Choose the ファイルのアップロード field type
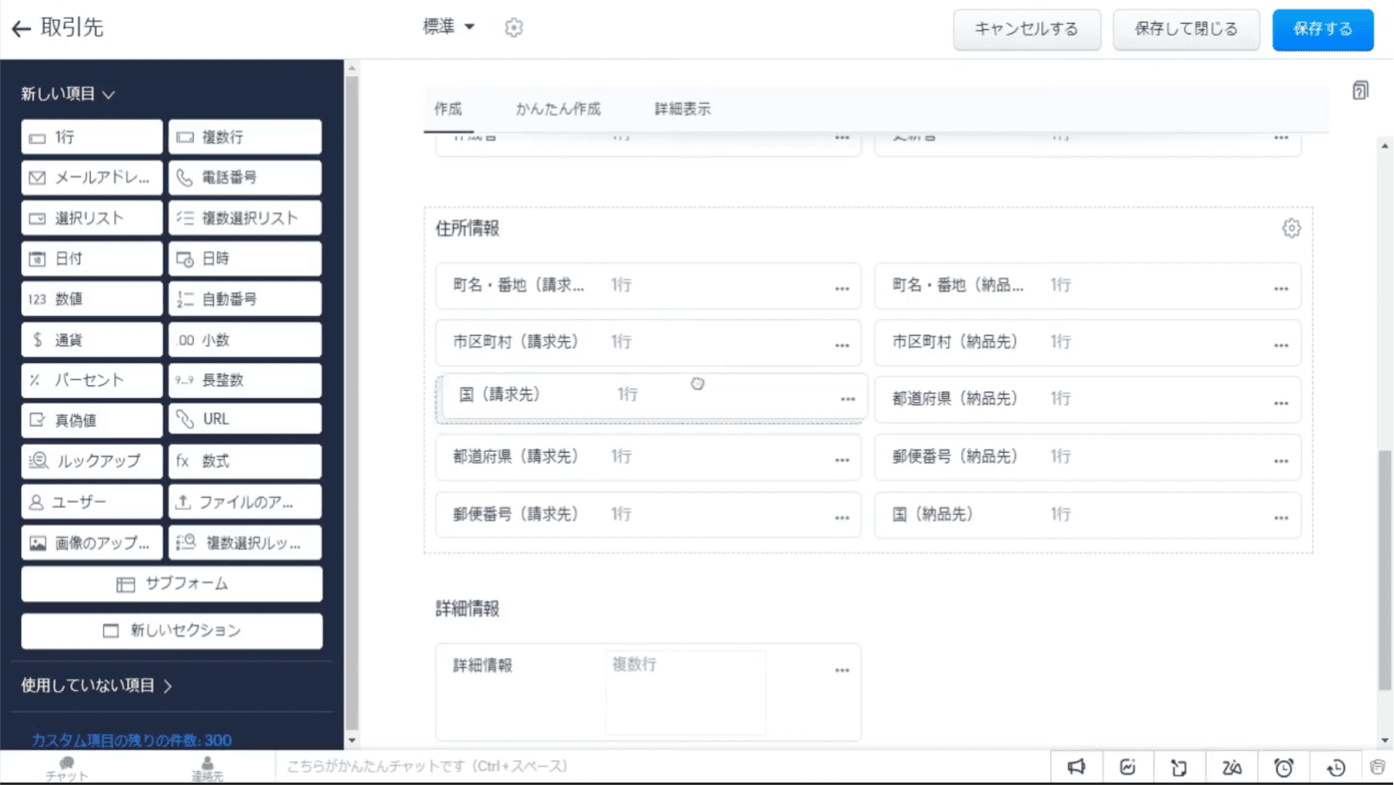1394x785 pixels. 244,502
